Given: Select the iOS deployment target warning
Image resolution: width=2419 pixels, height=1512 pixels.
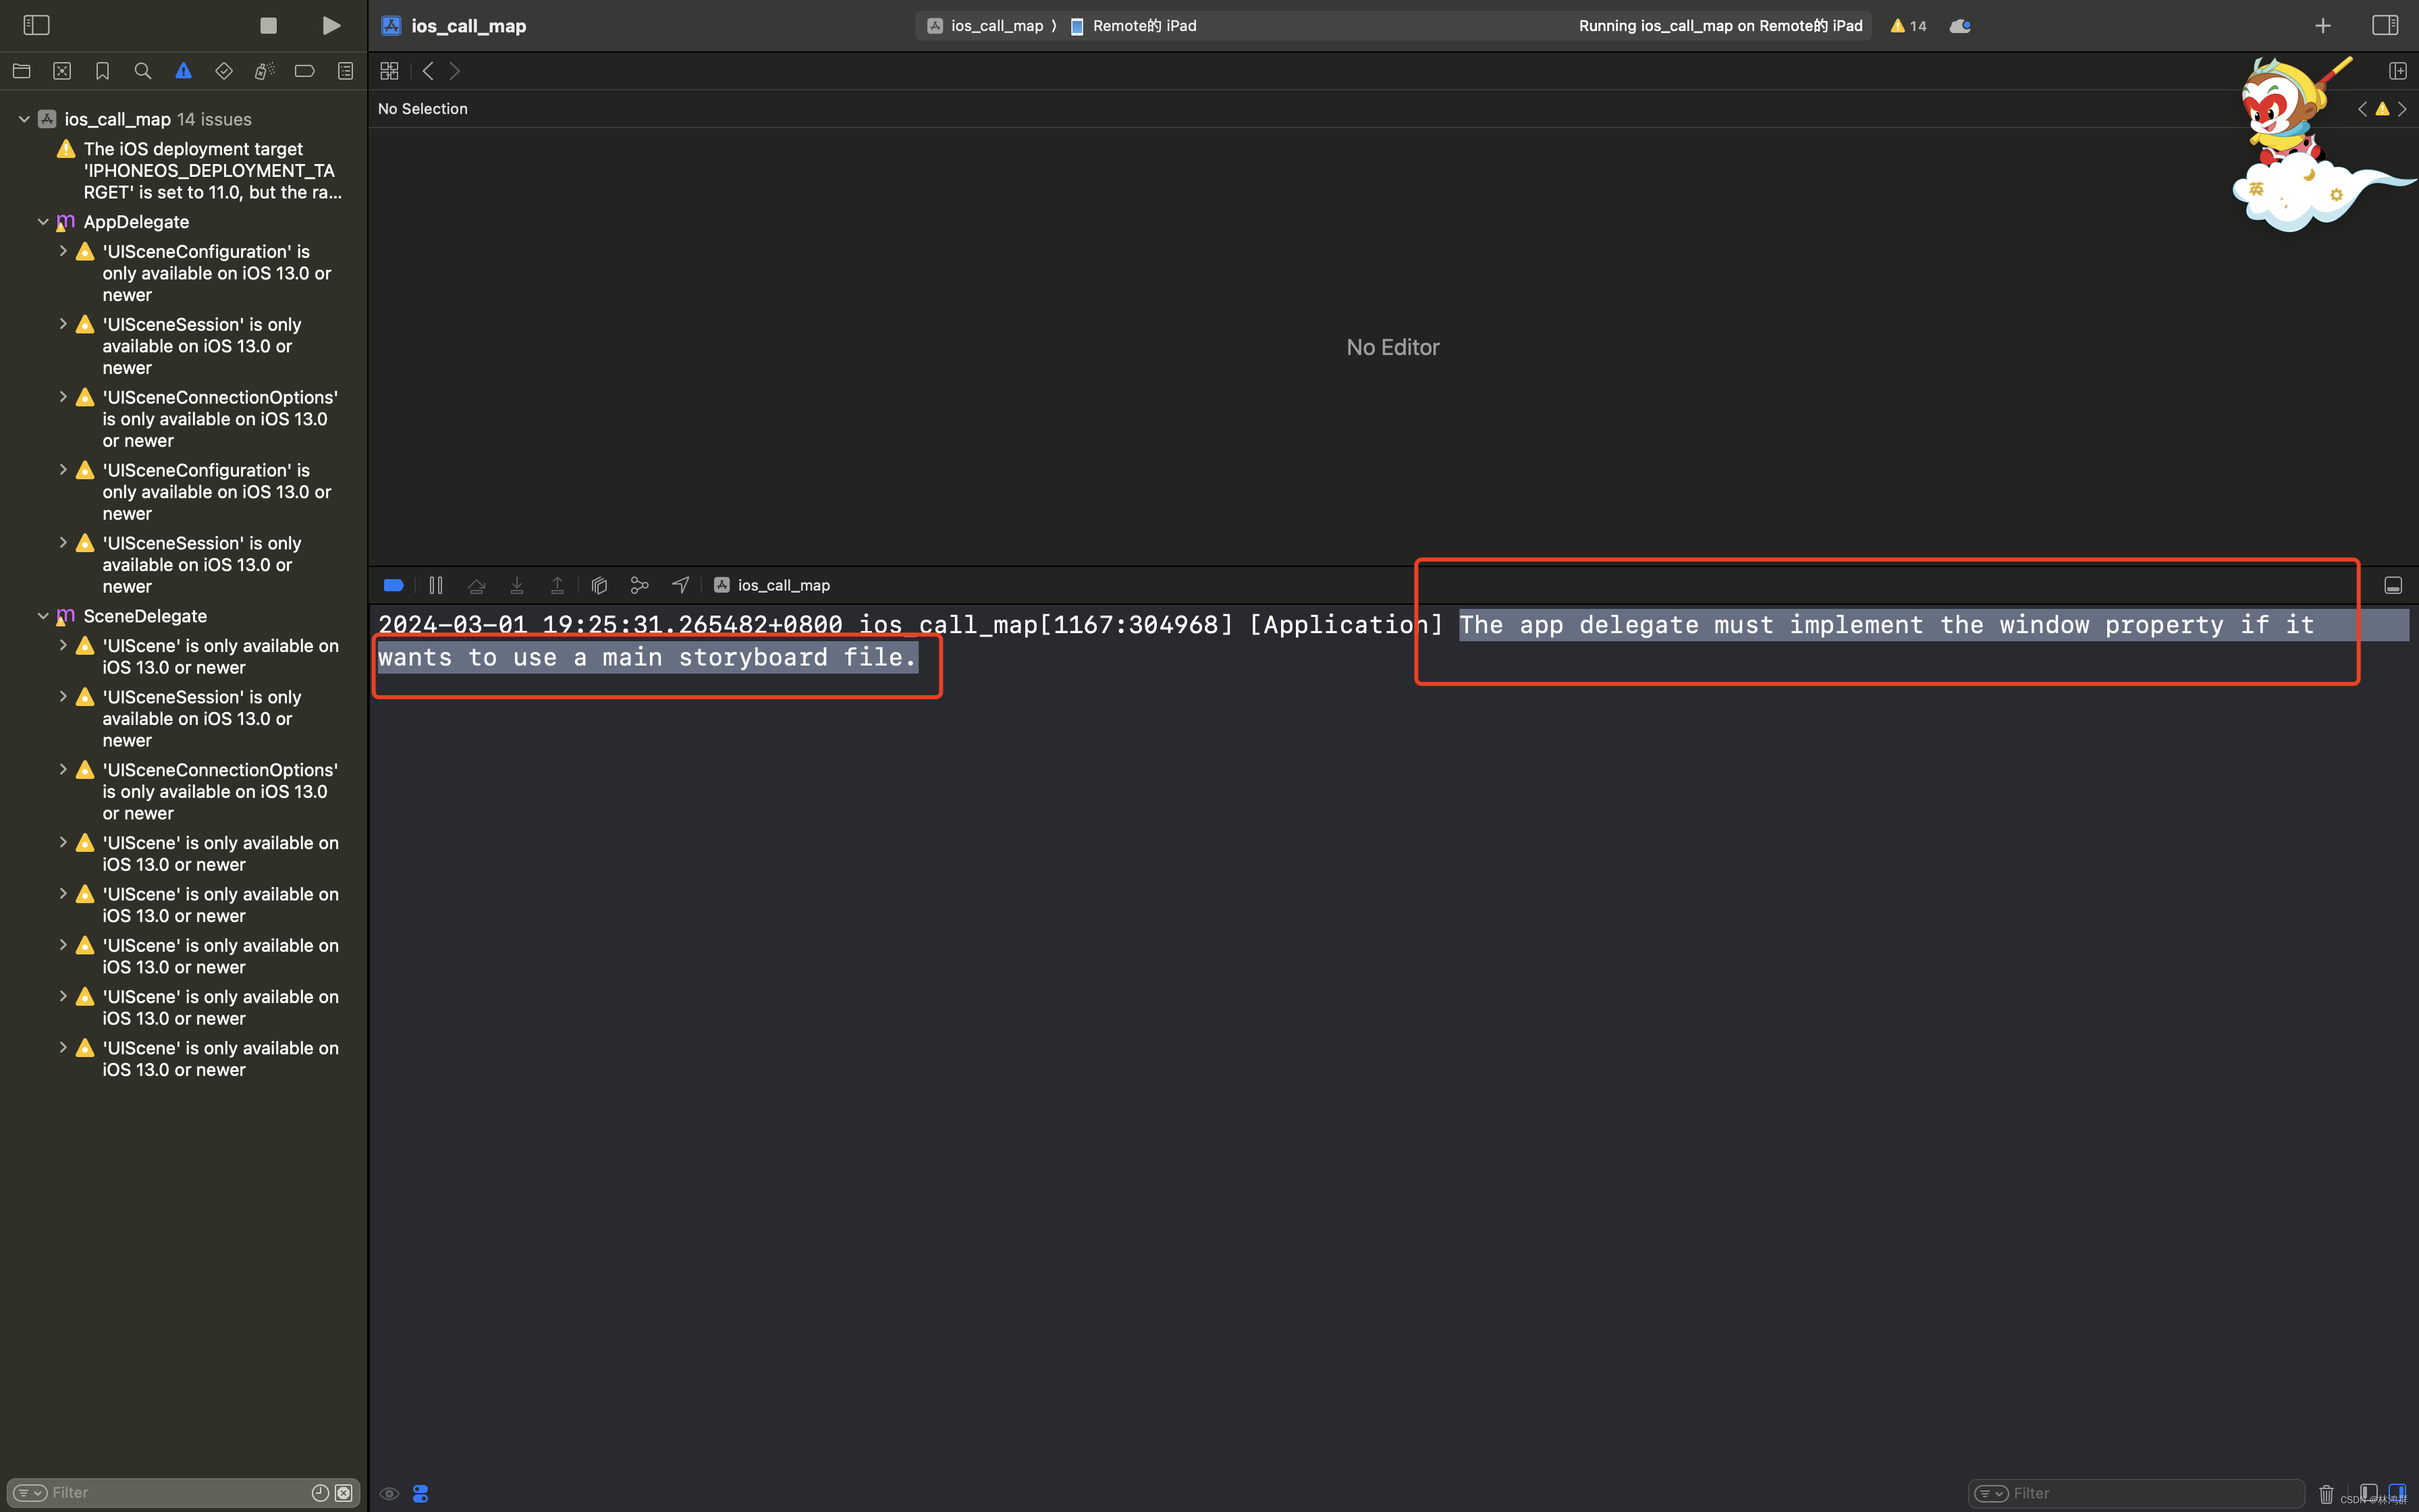Looking at the screenshot, I should coord(200,171).
